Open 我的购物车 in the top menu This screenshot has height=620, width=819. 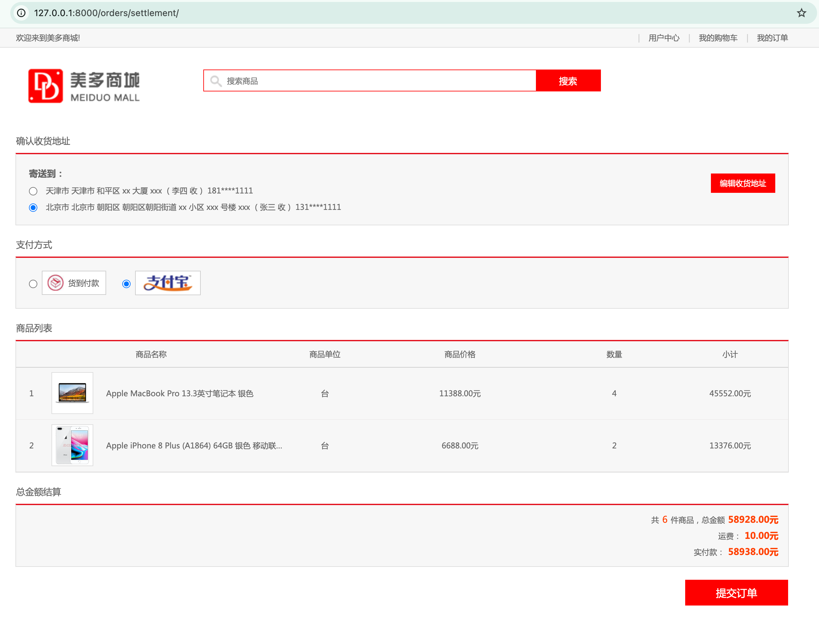click(x=718, y=38)
